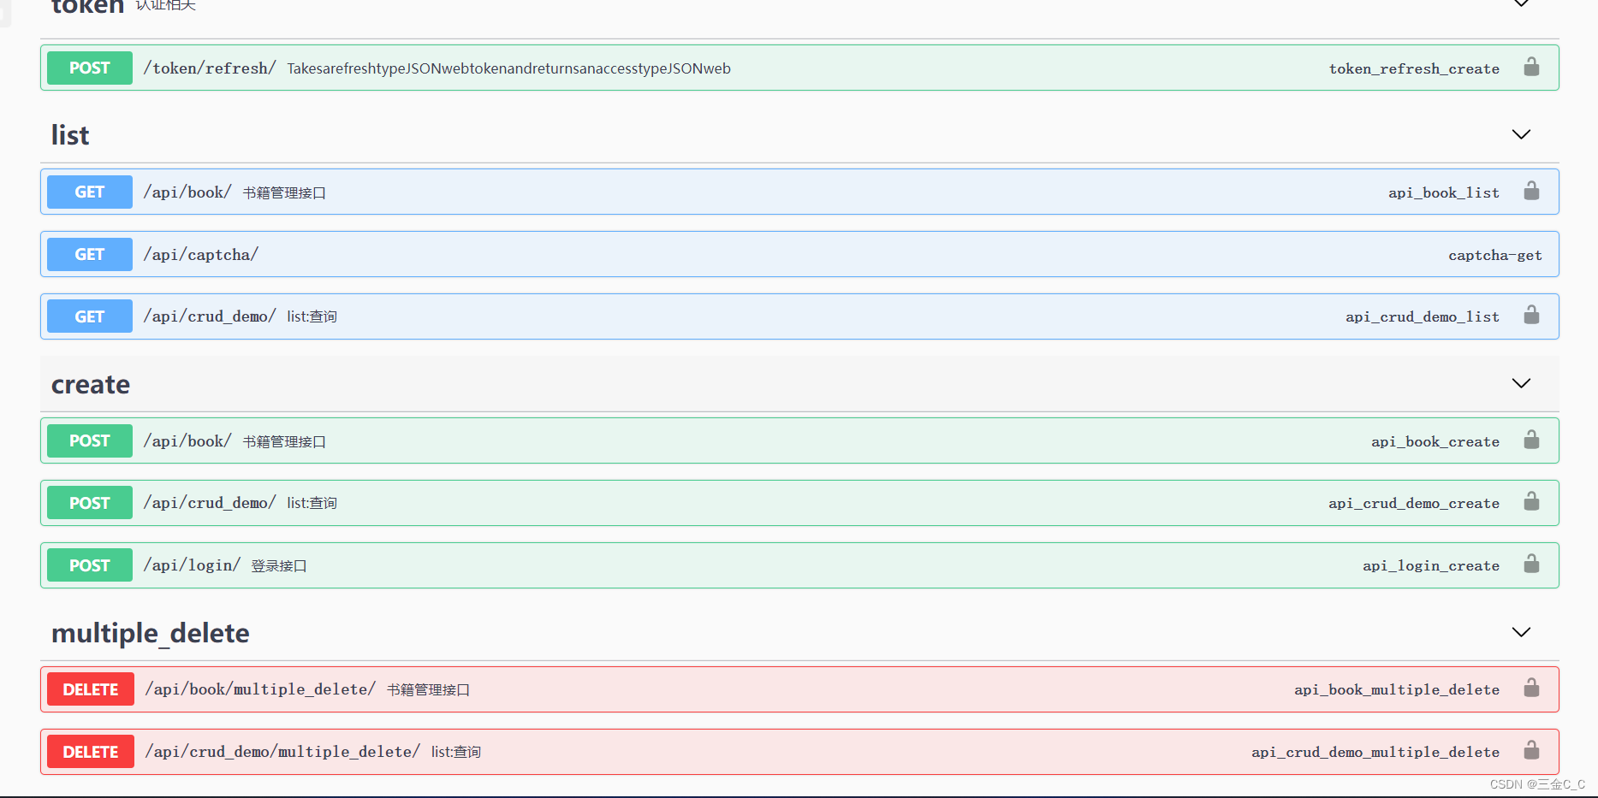The width and height of the screenshot is (1598, 798).
Task: Collapse the create section with its chevron
Action: click(1521, 383)
